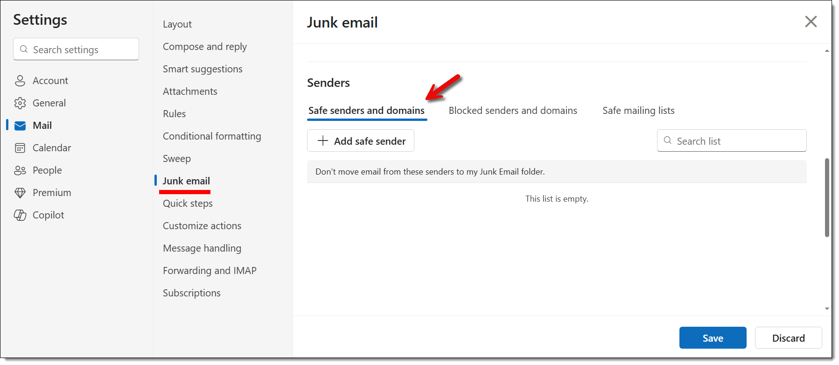Close the Junk email settings panel
Screen dimensions: 839x365
811,21
